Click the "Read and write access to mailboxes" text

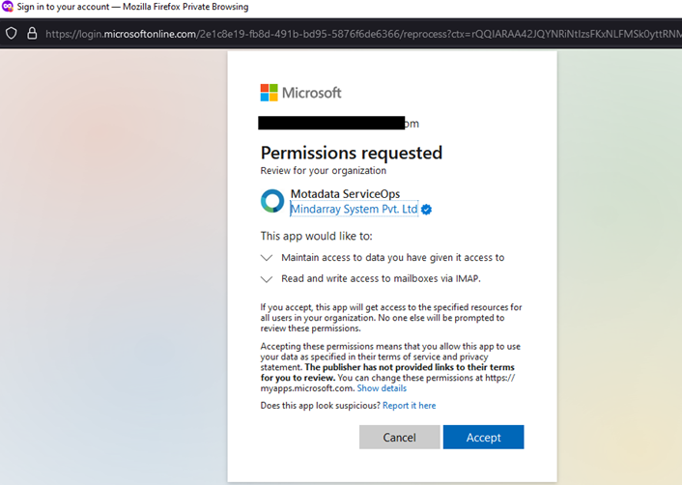click(384, 279)
